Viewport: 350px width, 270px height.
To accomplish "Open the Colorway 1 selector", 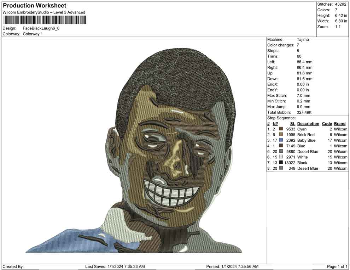I will pyautogui.click(x=34, y=34).
